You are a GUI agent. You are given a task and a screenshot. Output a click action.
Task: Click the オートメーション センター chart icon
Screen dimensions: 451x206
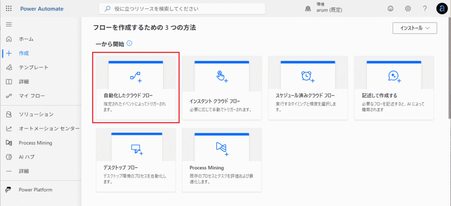tap(9, 129)
